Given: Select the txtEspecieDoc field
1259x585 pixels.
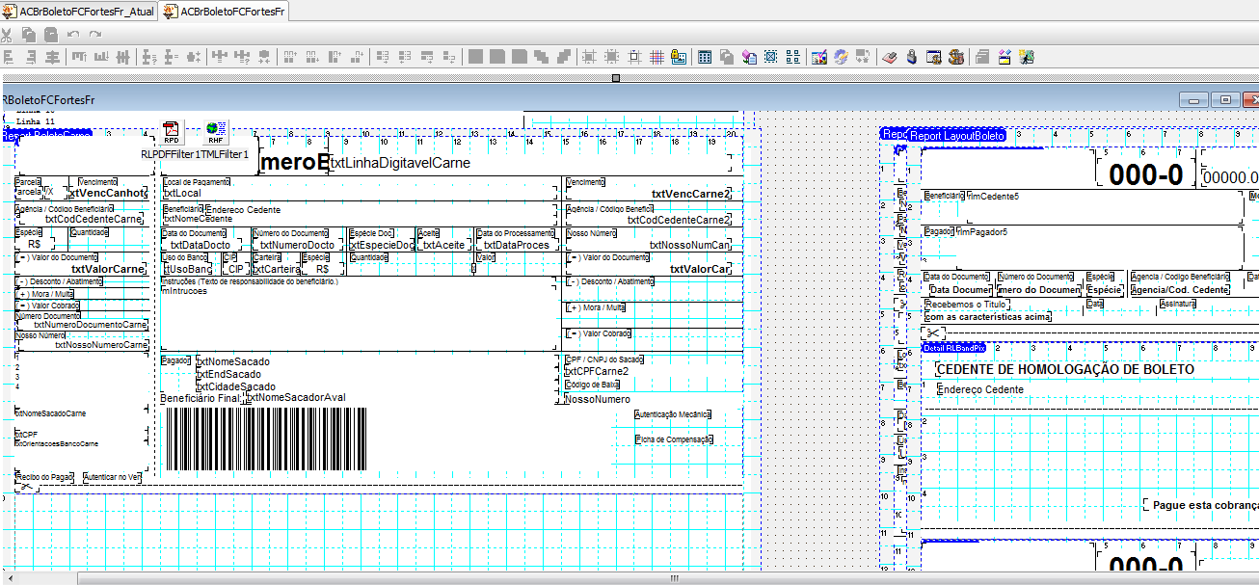Looking at the screenshot, I should point(381,245).
